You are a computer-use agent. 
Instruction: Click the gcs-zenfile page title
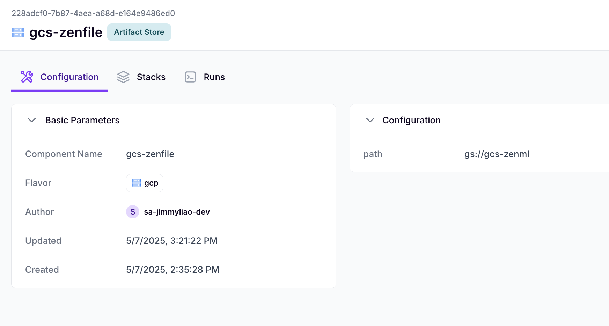click(66, 32)
